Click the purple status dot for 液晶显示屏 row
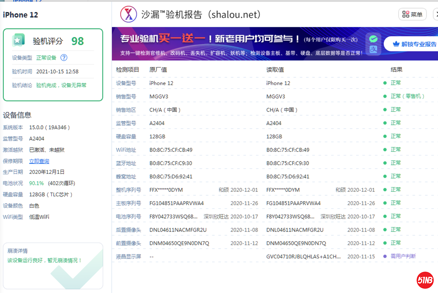This screenshot has height=293, width=438. tap(385, 256)
